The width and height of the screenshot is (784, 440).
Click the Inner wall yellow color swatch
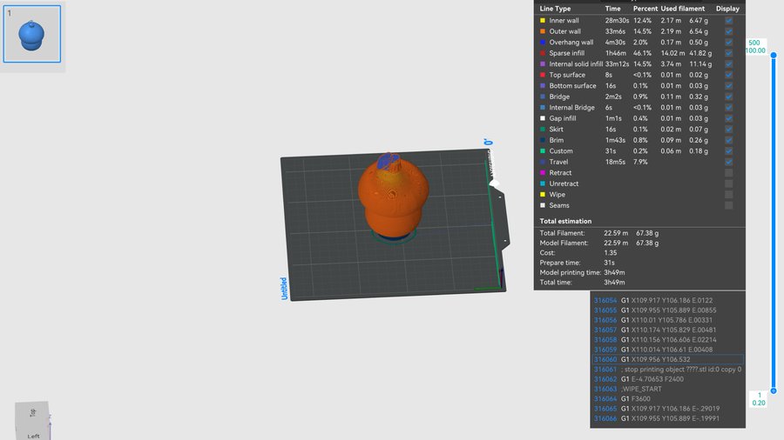point(543,21)
